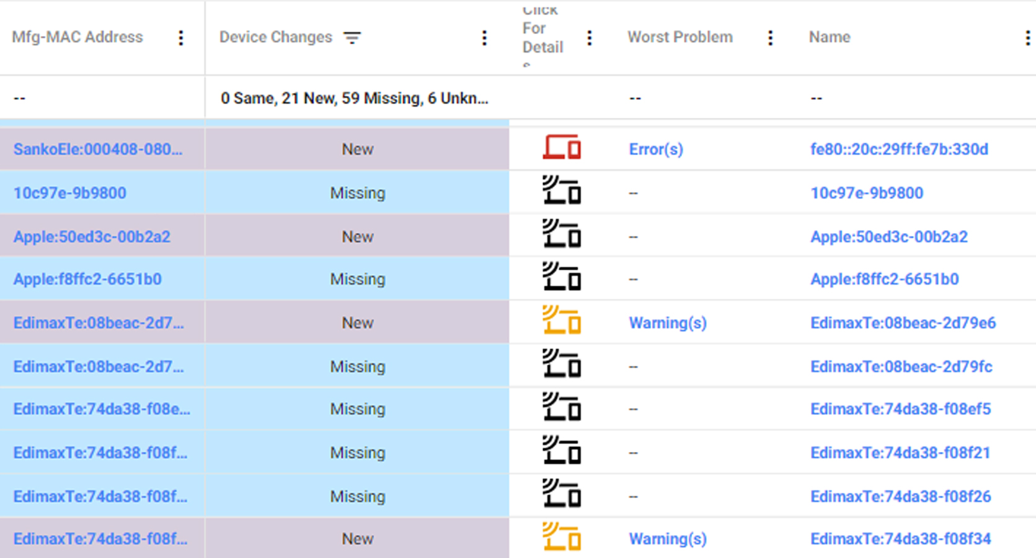Open detail icon for 10c97e-9b9800 row
Screen dimensions: 1036x558
coord(562,192)
